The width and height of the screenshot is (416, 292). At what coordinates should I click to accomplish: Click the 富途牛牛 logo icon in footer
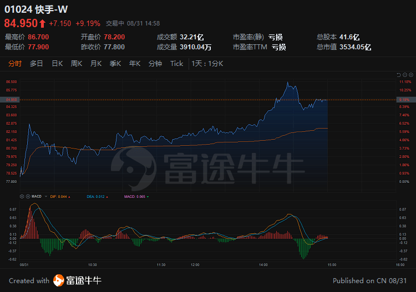[59, 280]
